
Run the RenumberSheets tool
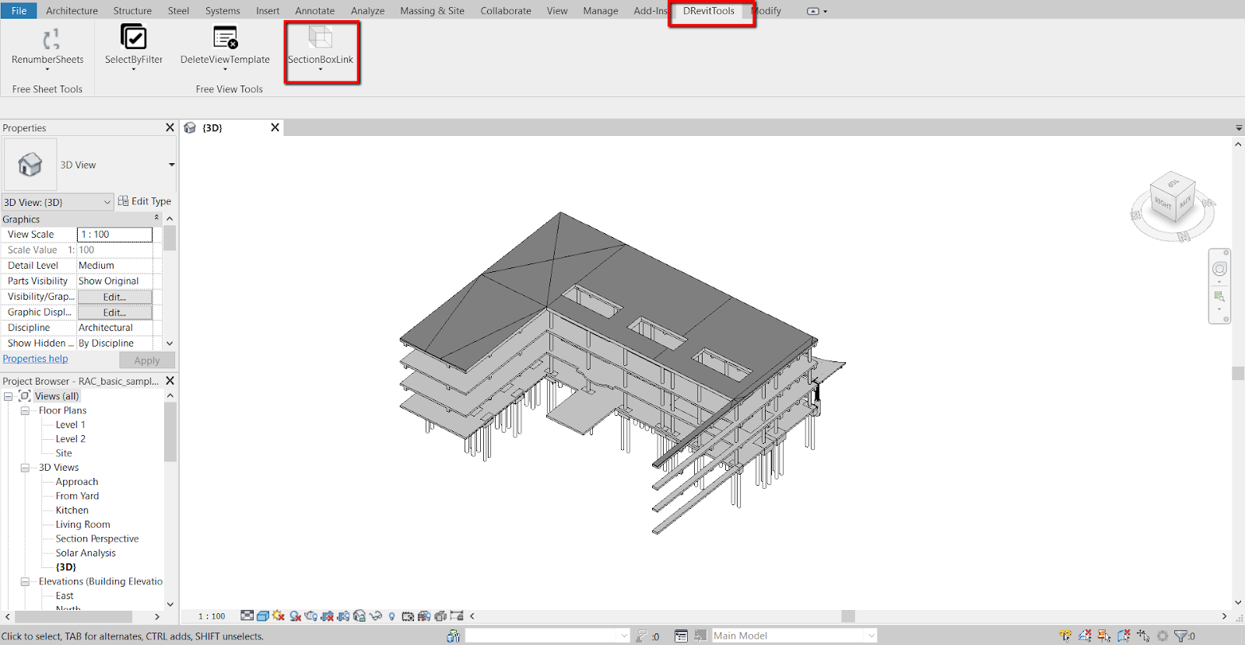(47, 47)
